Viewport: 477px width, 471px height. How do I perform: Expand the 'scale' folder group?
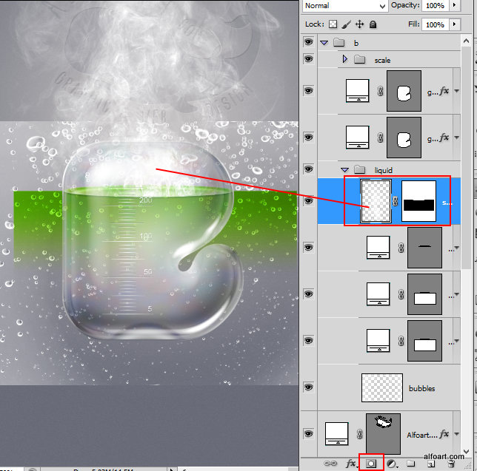coord(344,60)
